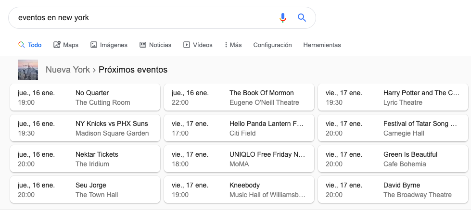Click the Imágenes picture icon
The height and width of the screenshot is (212, 471).
94,45
